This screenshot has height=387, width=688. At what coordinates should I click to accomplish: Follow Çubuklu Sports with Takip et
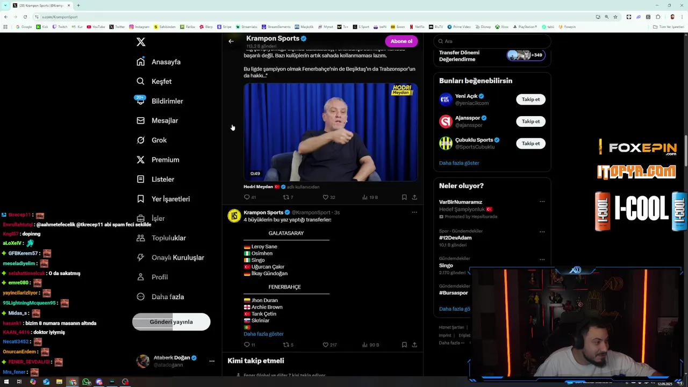tap(531, 144)
